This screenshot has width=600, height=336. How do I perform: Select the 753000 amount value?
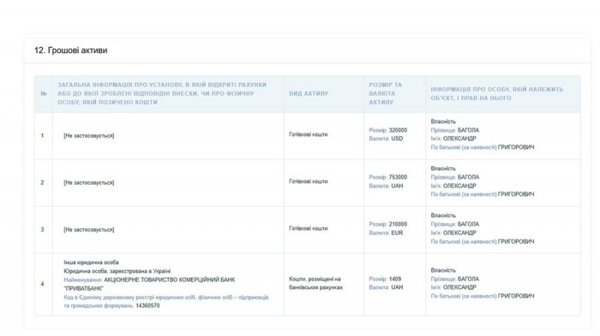(x=398, y=177)
